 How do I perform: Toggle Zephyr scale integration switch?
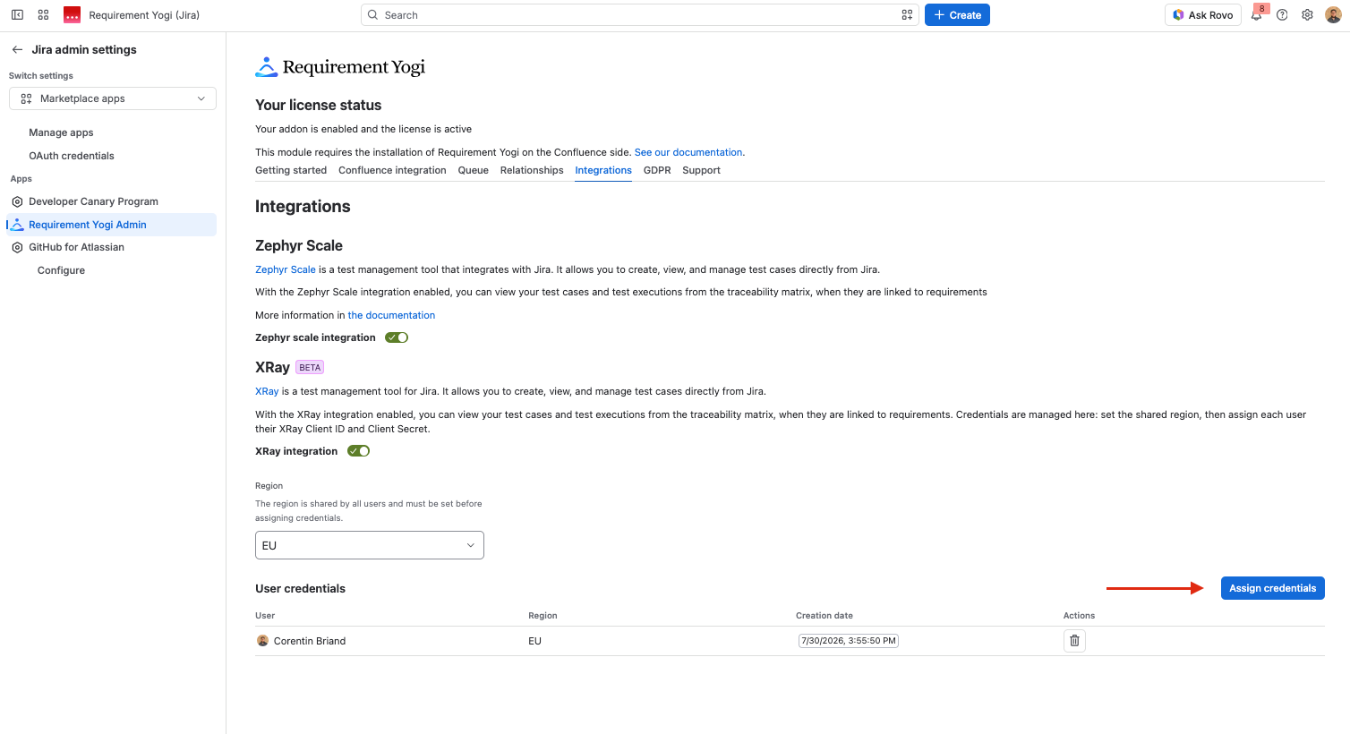pos(397,337)
